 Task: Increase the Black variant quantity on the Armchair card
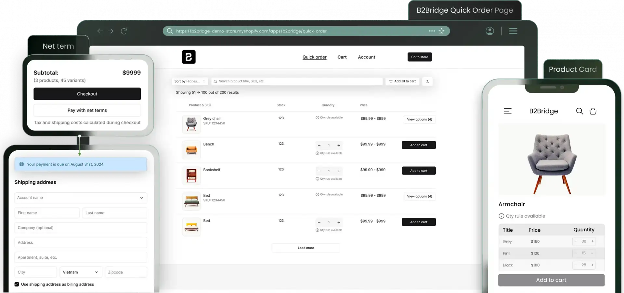pos(592,265)
